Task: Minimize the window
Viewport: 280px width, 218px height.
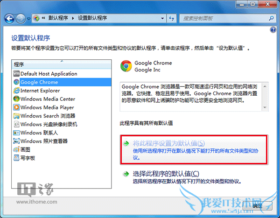Action: tap(242, 4)
